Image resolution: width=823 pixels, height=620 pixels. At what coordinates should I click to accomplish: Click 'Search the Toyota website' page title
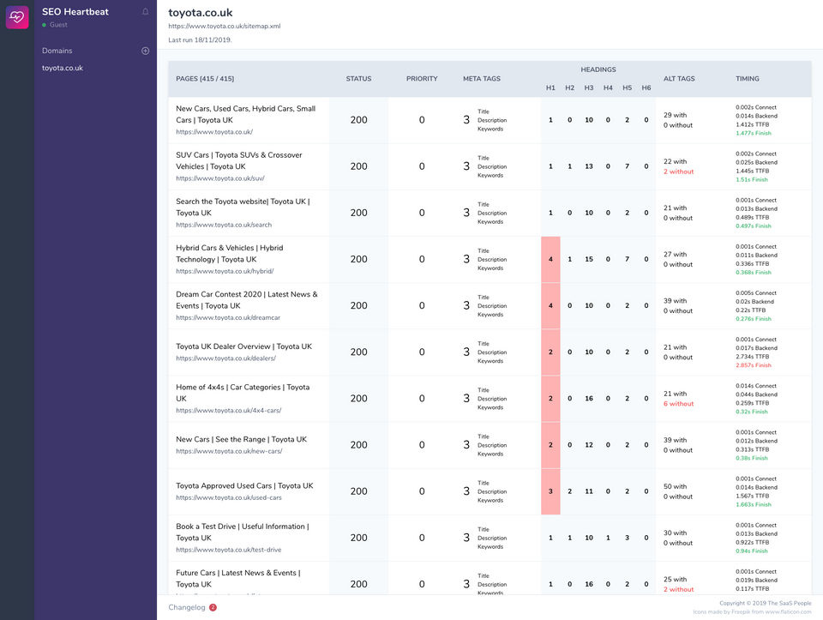click(x=243, y=208)
